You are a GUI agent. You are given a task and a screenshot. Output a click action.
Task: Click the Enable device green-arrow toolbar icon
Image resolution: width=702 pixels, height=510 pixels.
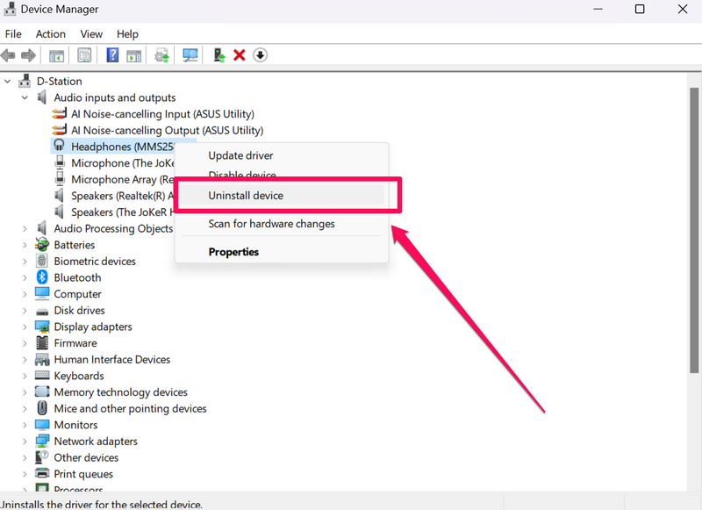[219, 55]
